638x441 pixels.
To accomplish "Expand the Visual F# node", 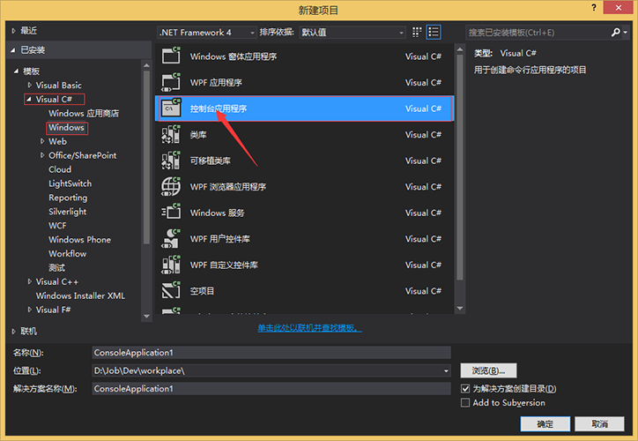I will pyautogui.click(x=29, y=310).
